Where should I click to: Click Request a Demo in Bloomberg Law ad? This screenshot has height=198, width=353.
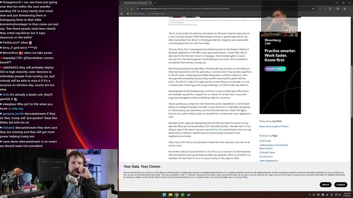coord(275,69)
